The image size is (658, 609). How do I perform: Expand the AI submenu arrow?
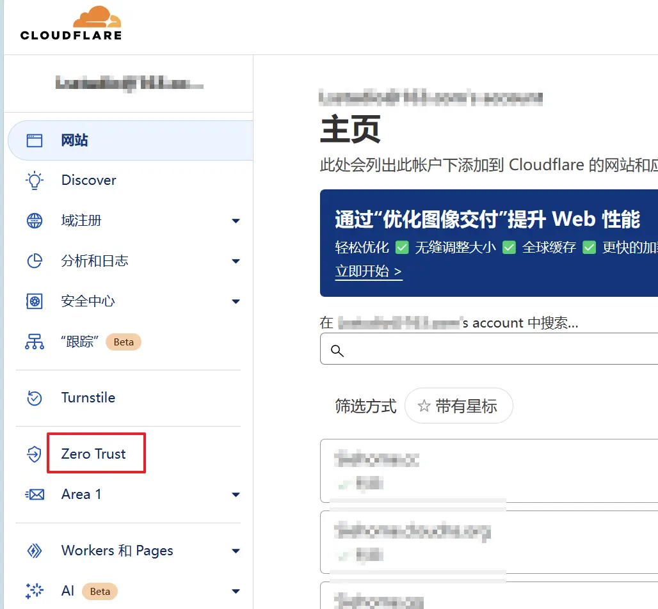236,591
